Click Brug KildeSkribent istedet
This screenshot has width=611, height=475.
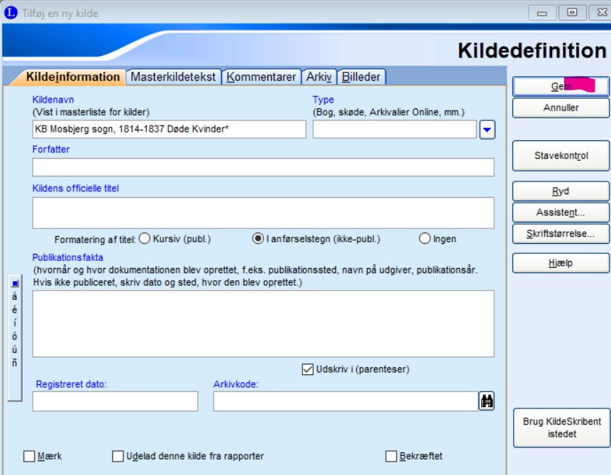(x=561, y=428)
